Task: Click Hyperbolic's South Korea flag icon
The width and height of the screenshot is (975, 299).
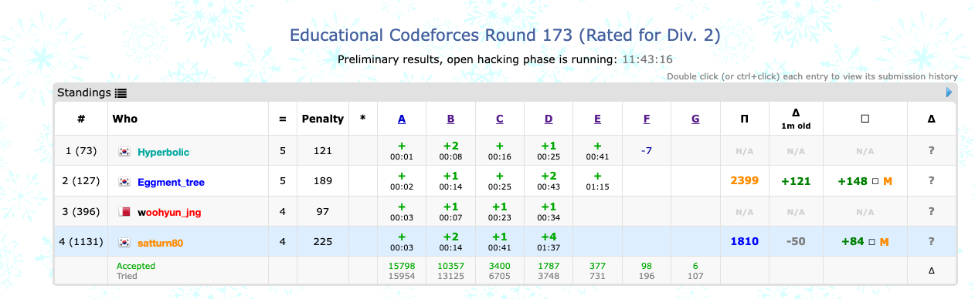Action: (x=124, y=152)
